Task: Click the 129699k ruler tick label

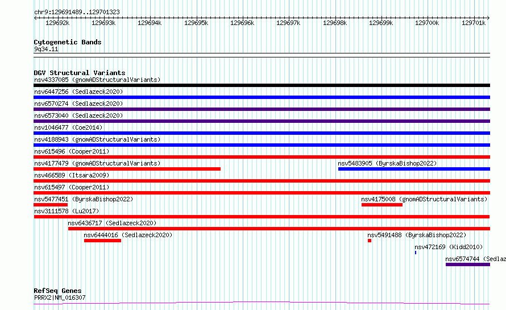Action: click(x=381, y=23)
